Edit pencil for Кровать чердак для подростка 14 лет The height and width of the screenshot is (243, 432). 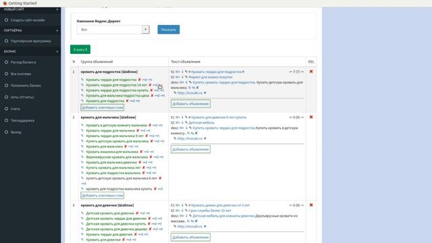(x=82, y=85)
